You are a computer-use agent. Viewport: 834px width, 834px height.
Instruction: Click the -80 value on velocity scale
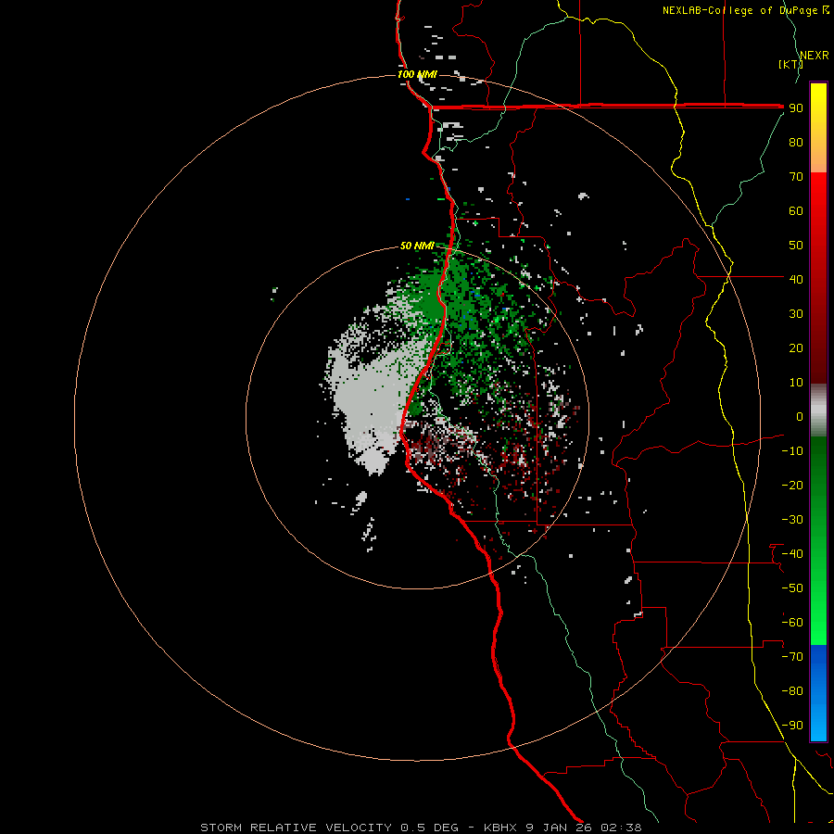[x=792, y=691]
